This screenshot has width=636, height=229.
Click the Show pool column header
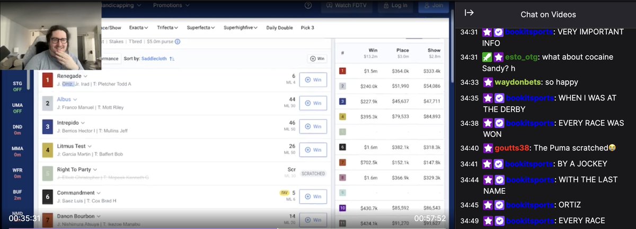click(x=434, y=53)
